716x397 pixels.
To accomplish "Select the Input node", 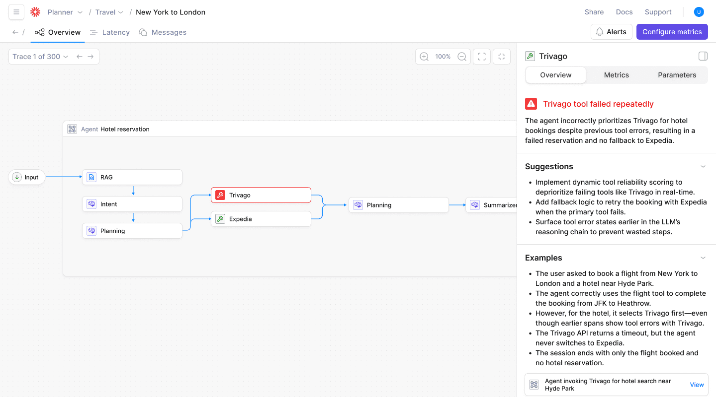I will click(27, 177).
